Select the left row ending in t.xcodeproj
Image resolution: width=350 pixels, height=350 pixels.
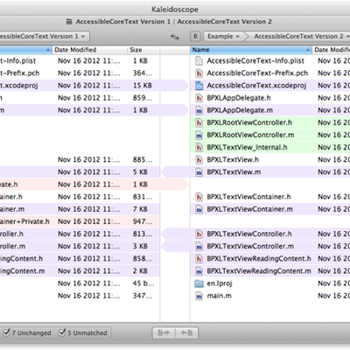[x=80, y=86]
